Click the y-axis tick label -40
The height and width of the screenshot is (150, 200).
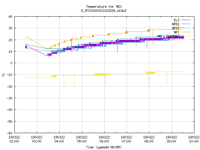point(10,110)
